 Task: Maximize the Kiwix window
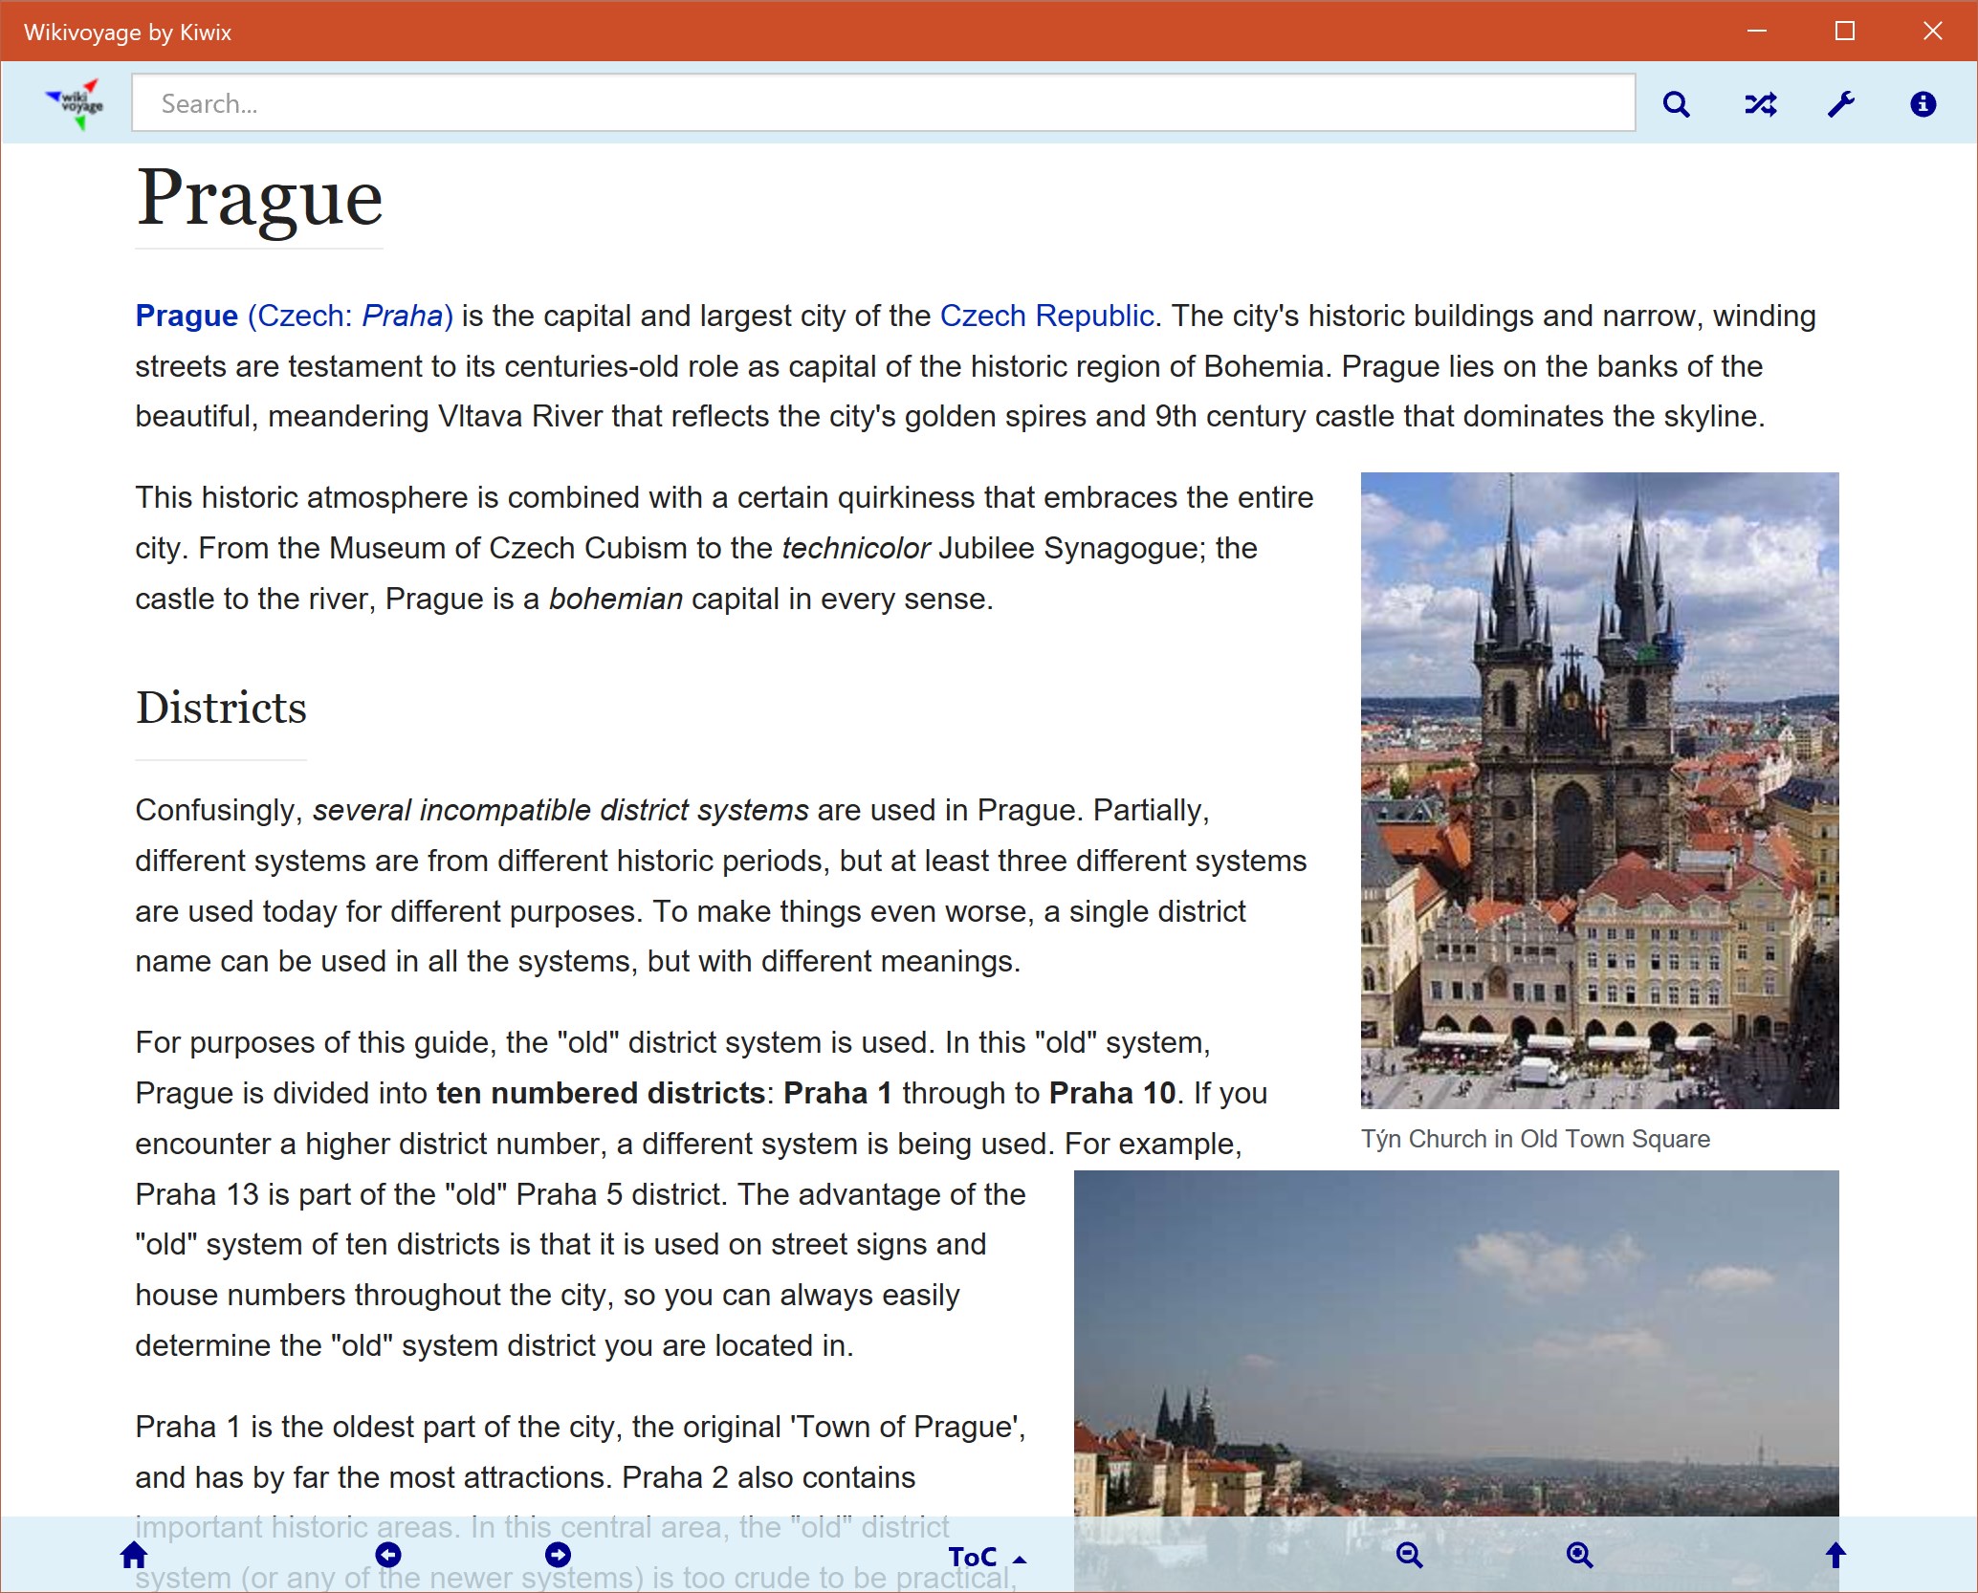pos(1844,32)
